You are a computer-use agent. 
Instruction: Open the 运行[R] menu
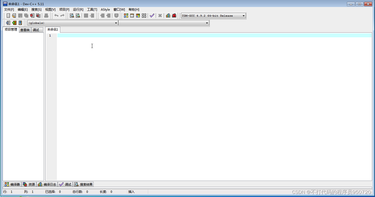78,10
